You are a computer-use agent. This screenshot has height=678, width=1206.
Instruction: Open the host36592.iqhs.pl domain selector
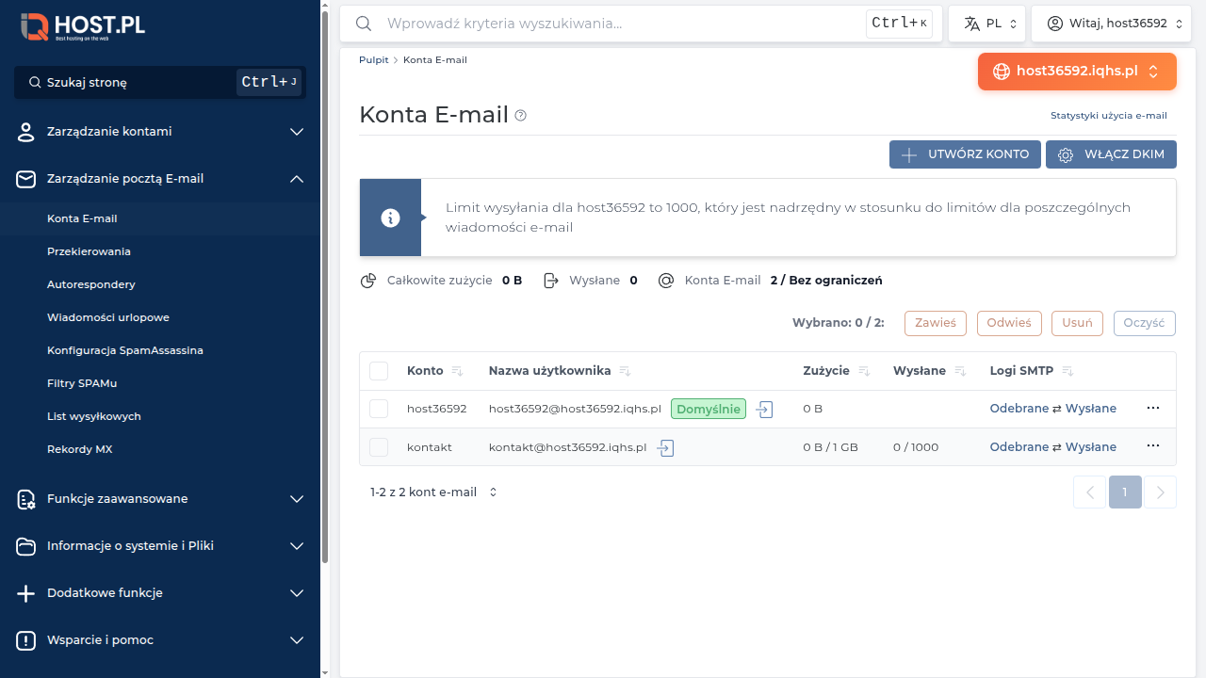[1077, 72]
